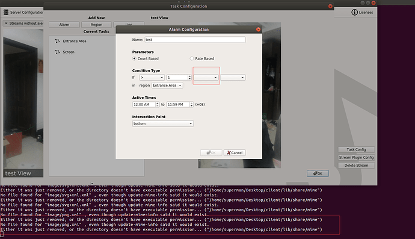Viewport: 415px width, 239px height.
Task: Select the Count Based radio option
Action: (x=134, y=58)
